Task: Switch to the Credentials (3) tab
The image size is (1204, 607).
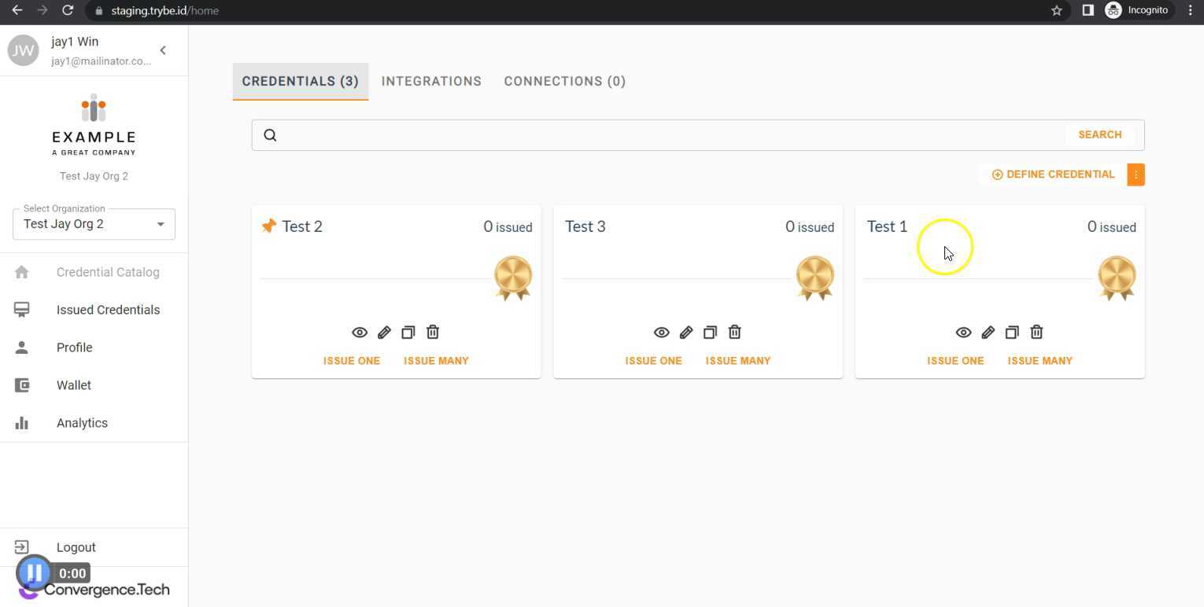Action: click(x=301, y=82)
